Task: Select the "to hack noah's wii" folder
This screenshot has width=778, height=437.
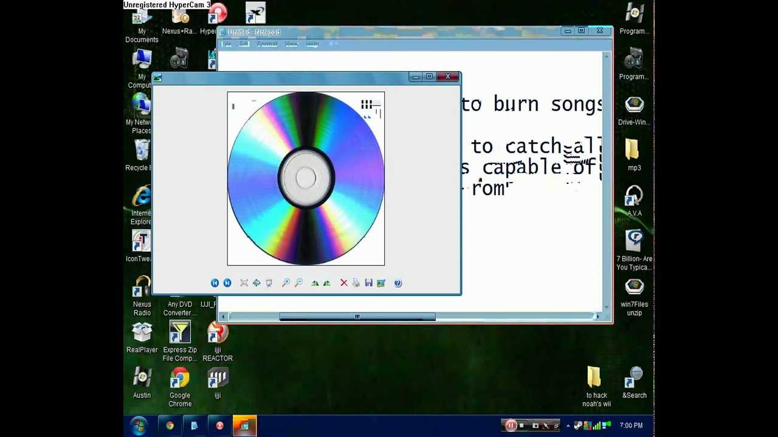Action: coord(596,387)
